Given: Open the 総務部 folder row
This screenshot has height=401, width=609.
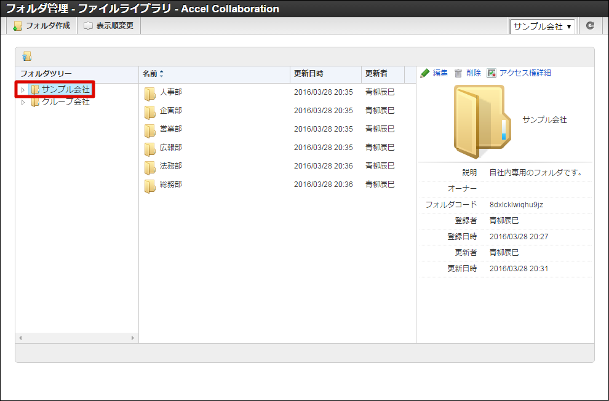Looking at the screenshot, I should click(277, 185).
